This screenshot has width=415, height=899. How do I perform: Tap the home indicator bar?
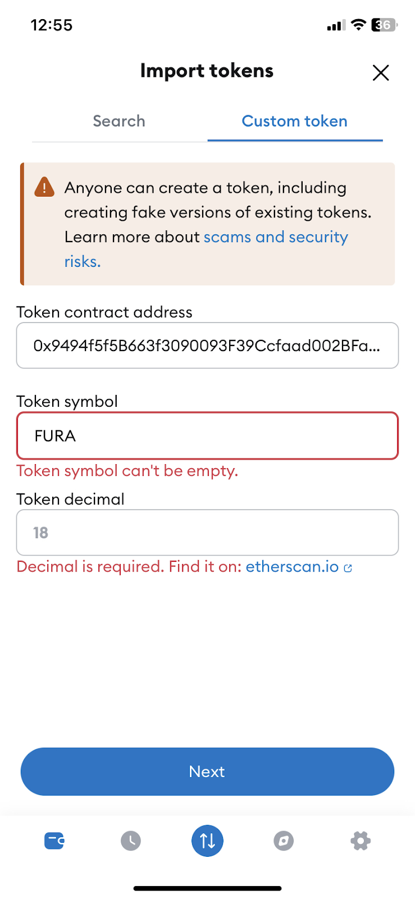(207, 888)
